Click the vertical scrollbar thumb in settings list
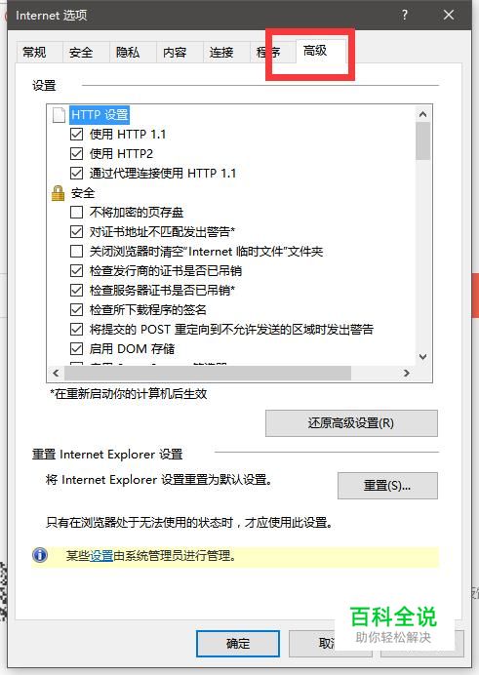Image resolution: width=479 pixels, height=675 pixels. point(422,140)
